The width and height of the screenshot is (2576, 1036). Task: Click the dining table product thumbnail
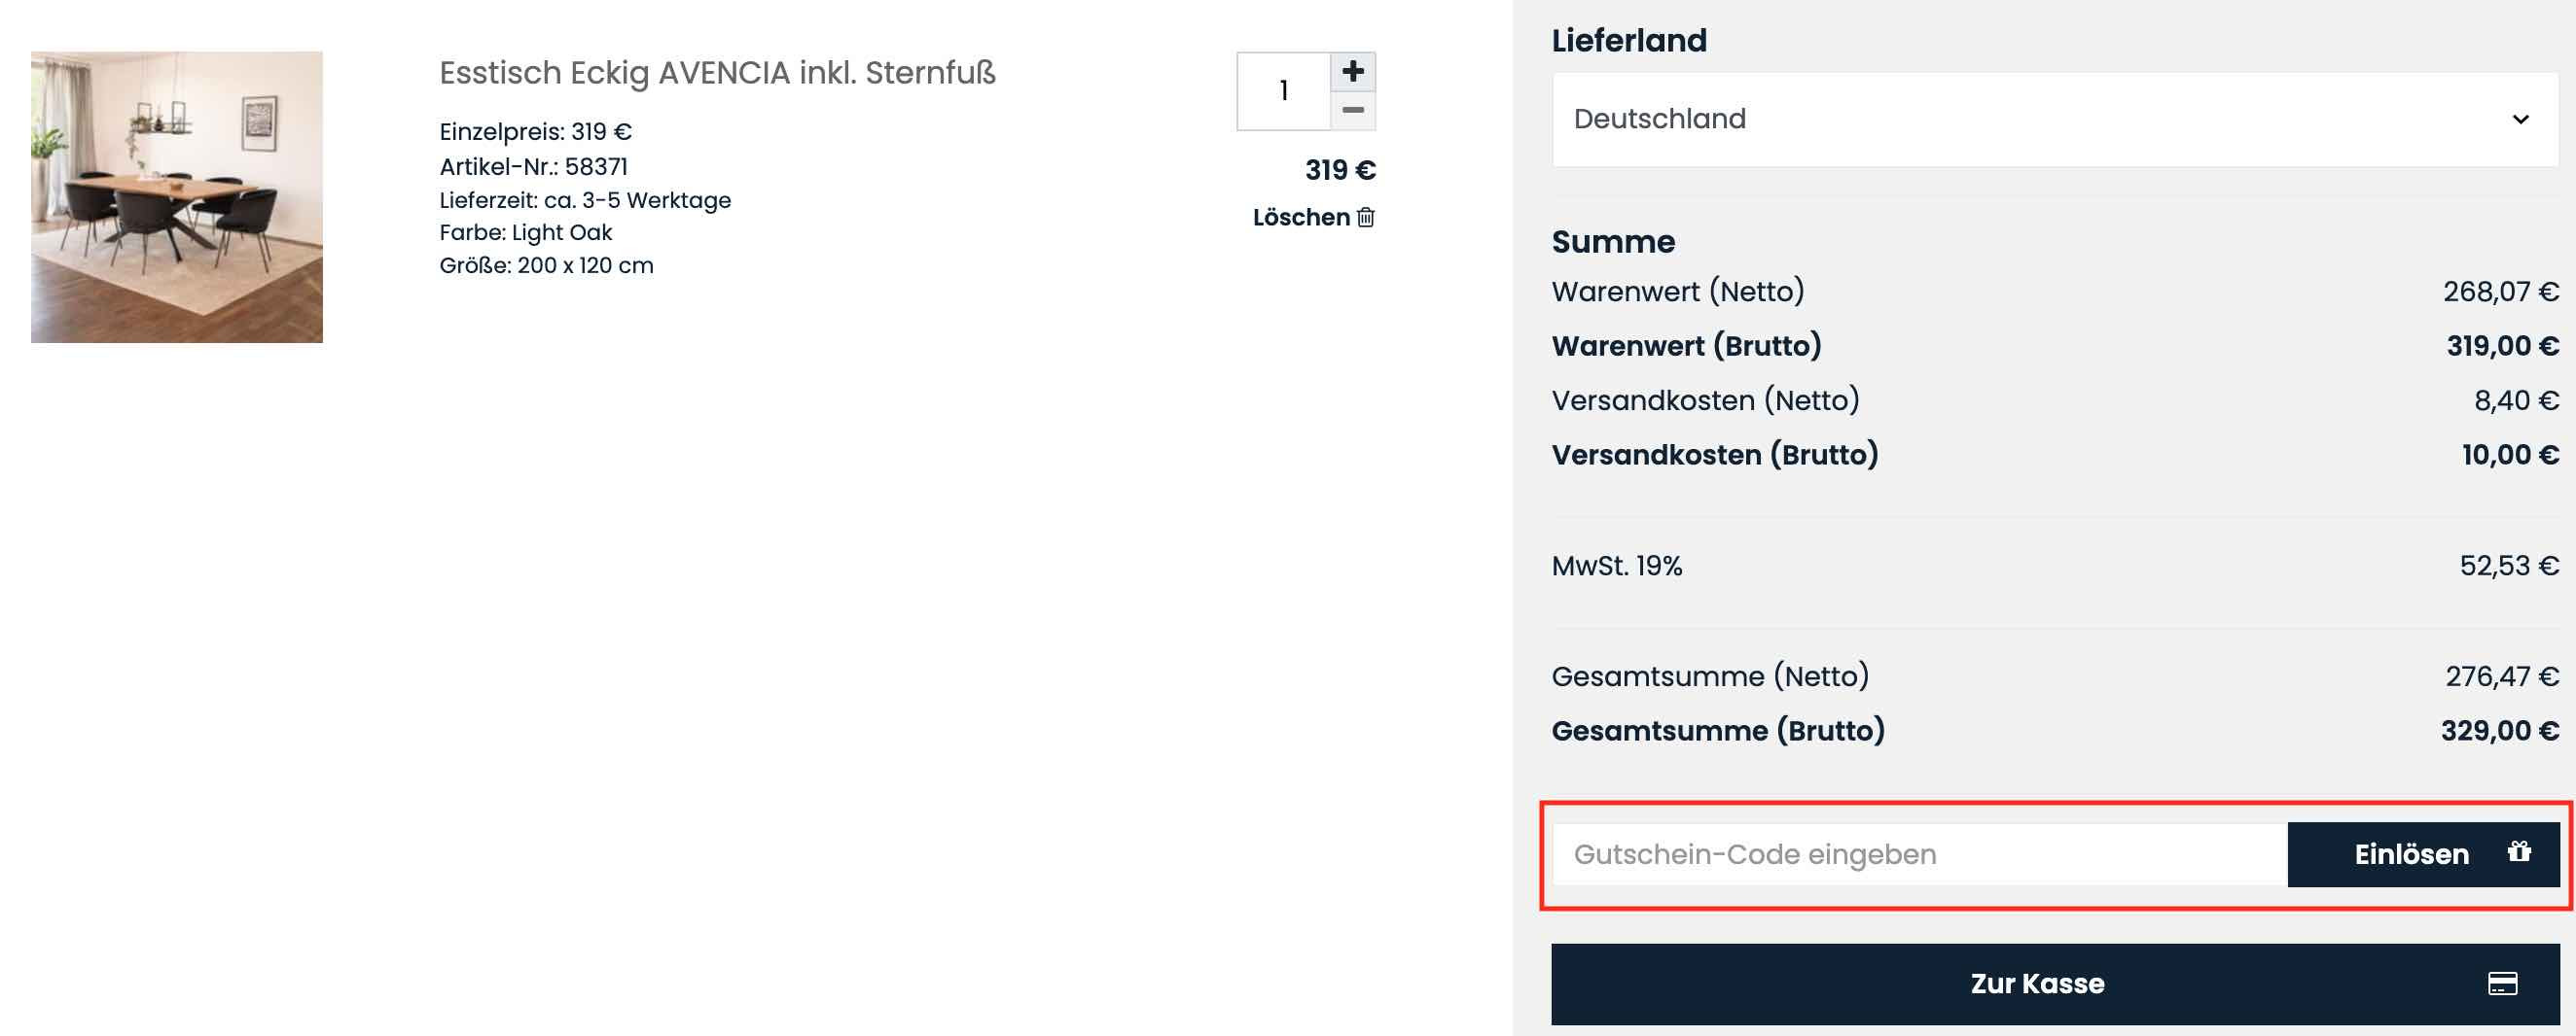pyautogui.click(x=178, y=195)
